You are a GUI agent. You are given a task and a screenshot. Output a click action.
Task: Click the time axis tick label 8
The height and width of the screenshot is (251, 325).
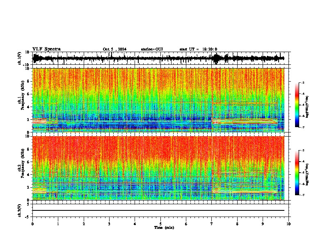(x=237, y=224)
